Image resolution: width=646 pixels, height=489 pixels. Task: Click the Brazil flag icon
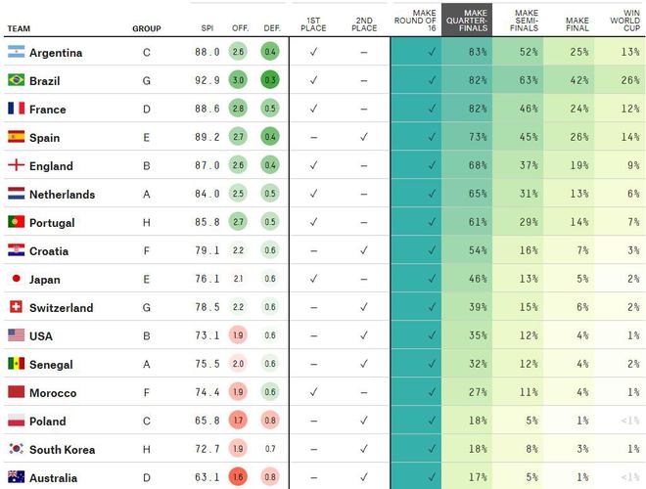pos(16,80)
